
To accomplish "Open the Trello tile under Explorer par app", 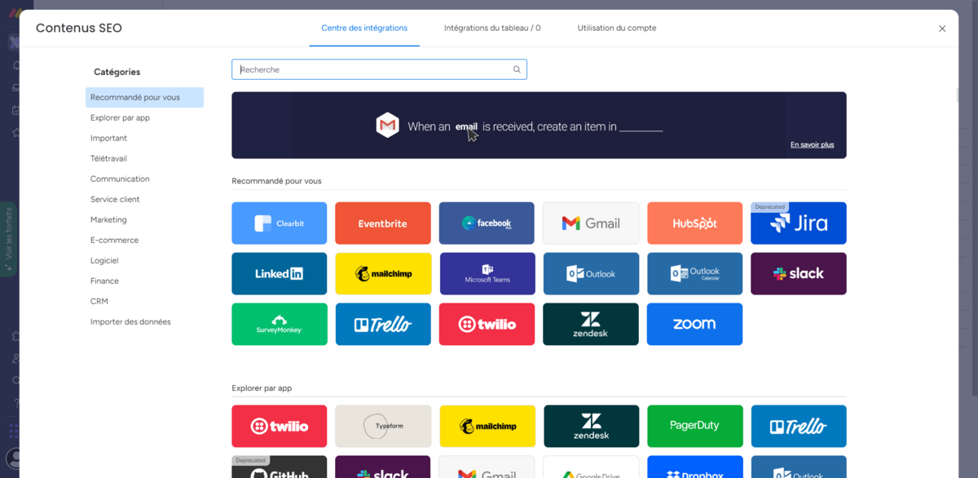I will coord(799,426).
